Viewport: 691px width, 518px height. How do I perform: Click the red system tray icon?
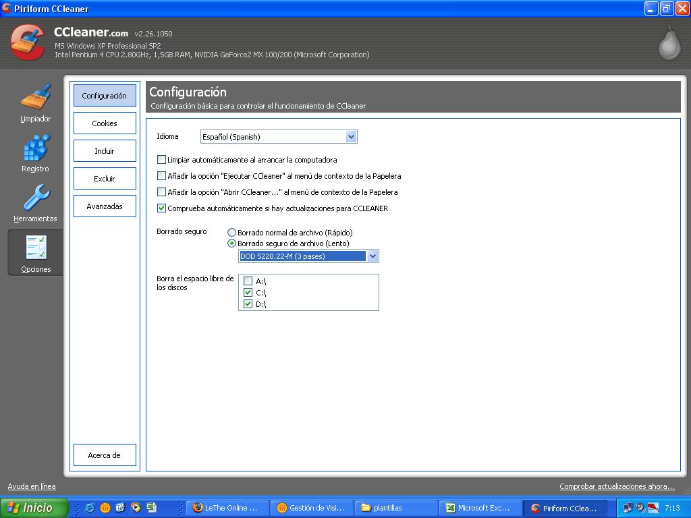[653, 508]
